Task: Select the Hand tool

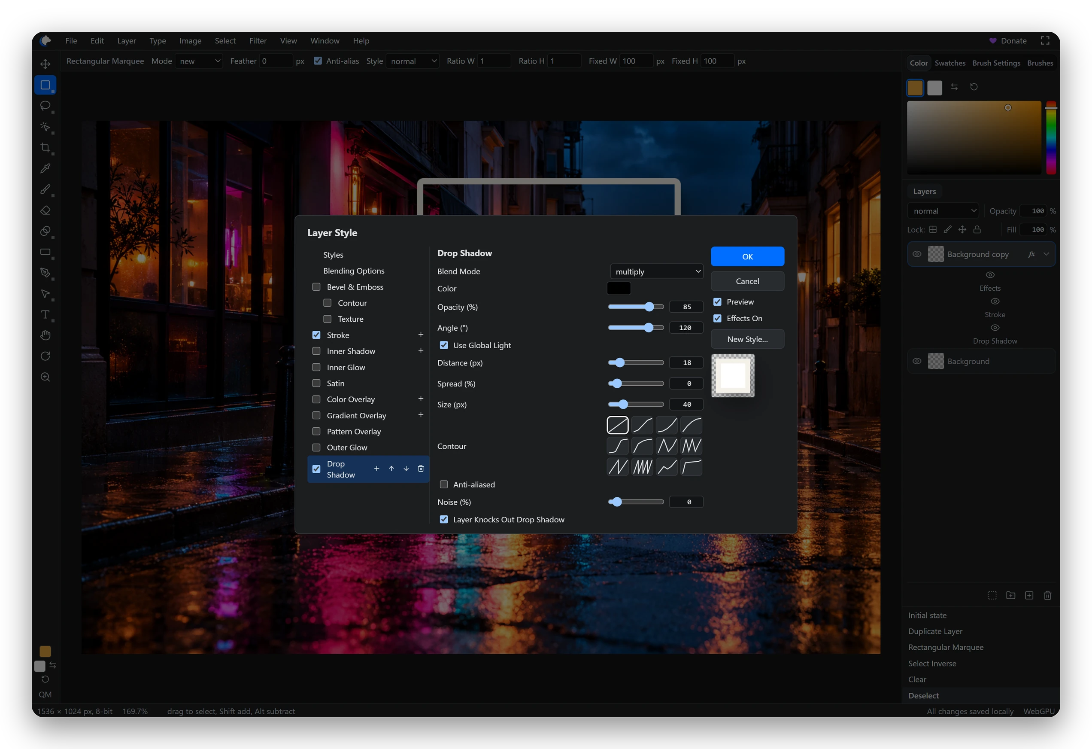Action: (x=45, y=335)
